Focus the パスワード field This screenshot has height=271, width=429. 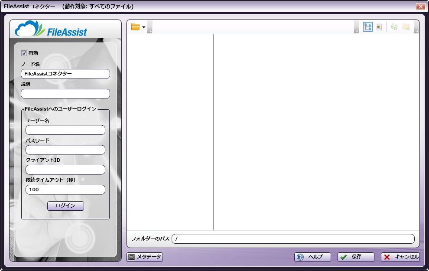[65, 150]
